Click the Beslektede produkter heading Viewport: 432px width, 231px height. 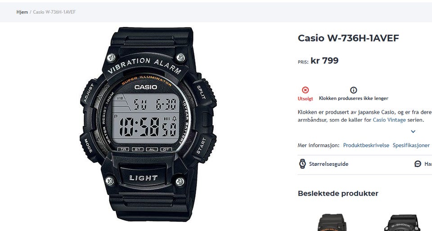338,193
